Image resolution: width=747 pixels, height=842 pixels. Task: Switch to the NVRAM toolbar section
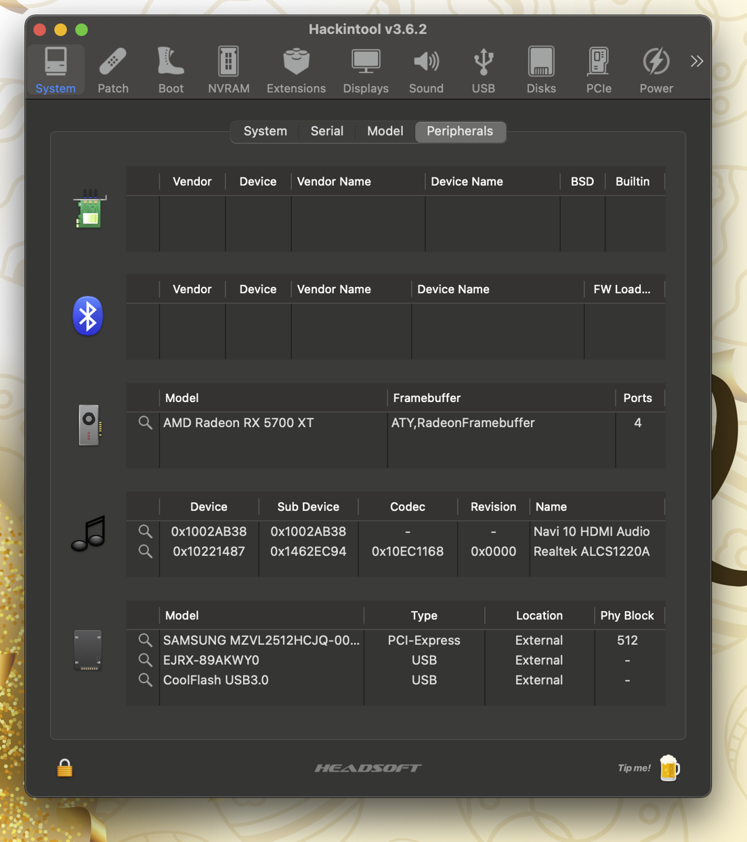[228, 70]
